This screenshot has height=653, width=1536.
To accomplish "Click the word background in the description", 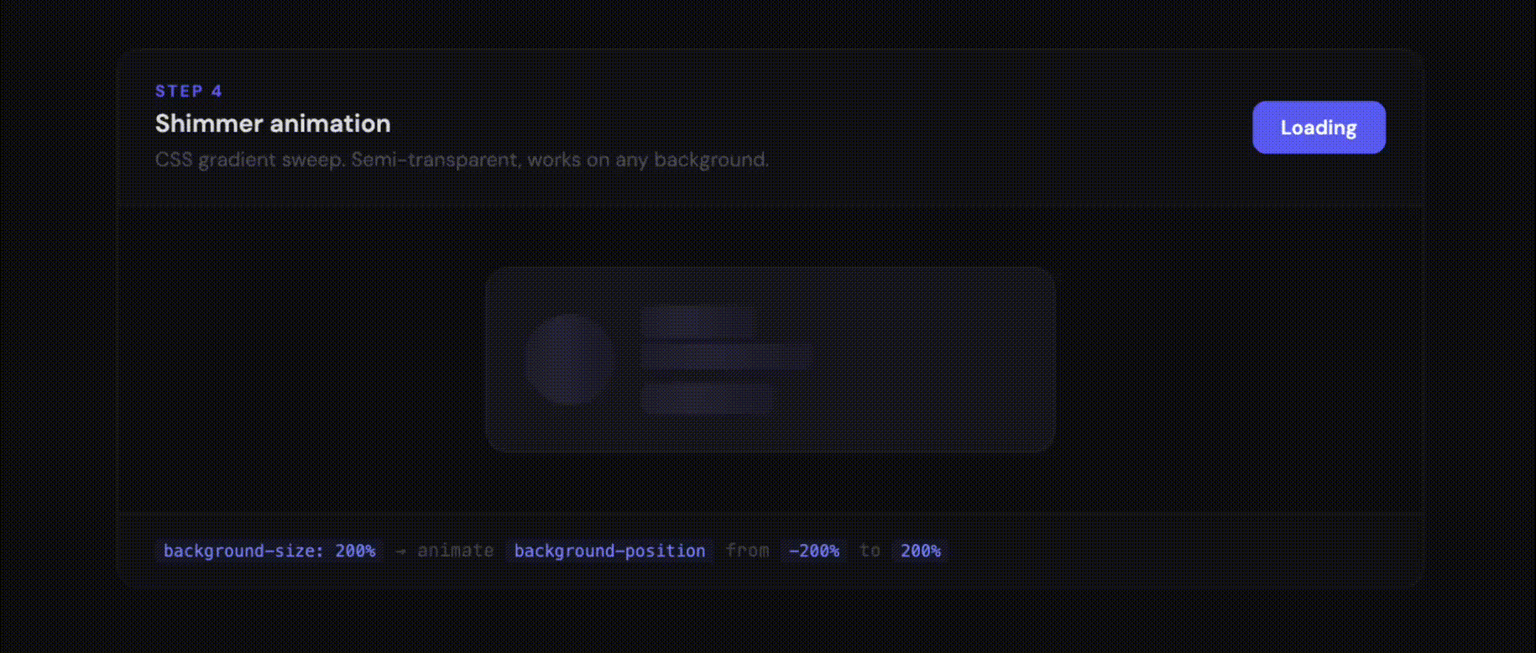I will [710, 159].
